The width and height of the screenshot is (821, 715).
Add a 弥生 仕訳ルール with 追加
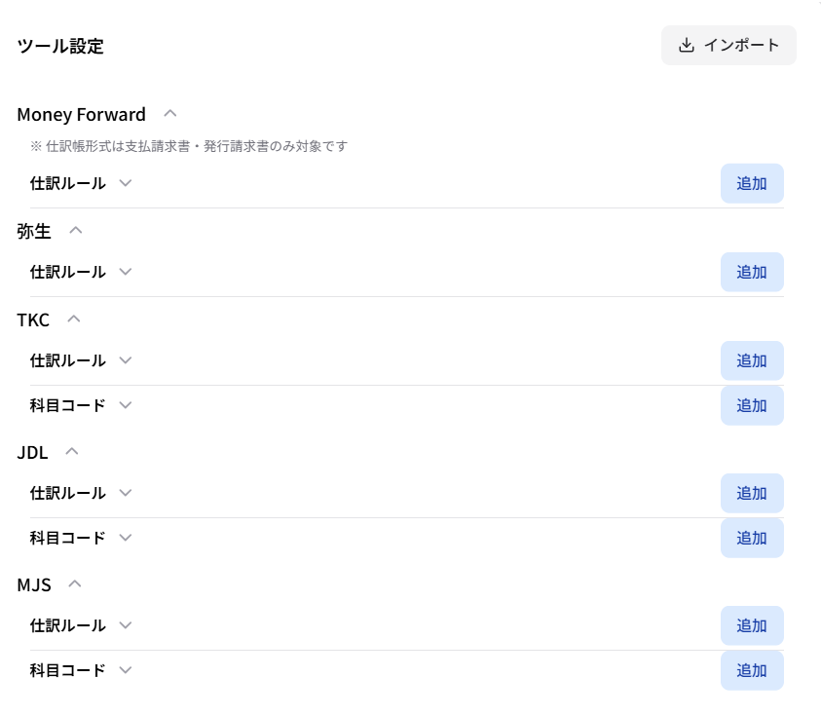tap(752, 272)
